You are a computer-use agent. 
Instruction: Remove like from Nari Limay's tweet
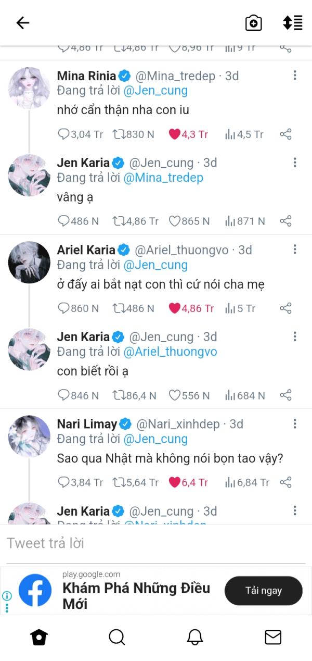(175, 482)
